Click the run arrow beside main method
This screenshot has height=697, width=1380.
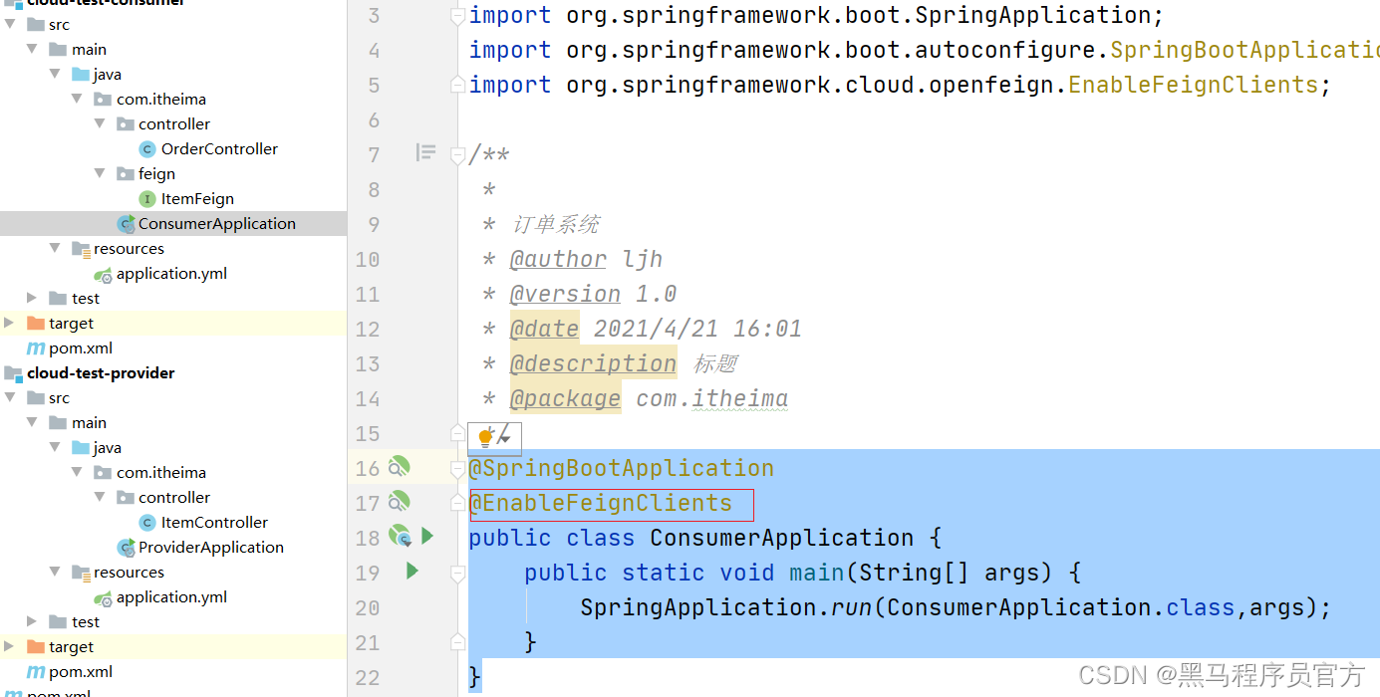click(x=413, y=572)
